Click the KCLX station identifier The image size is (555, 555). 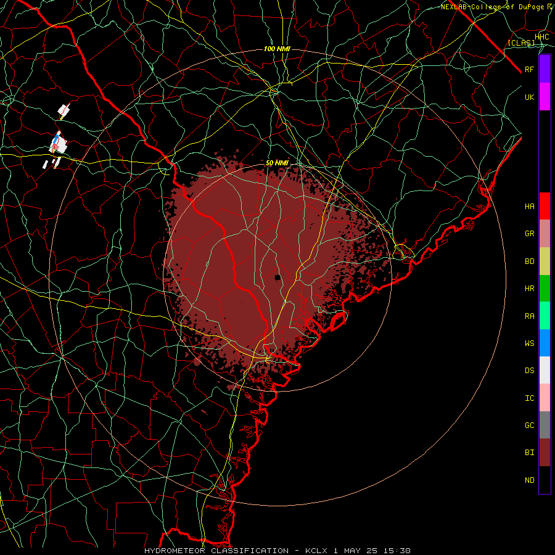pyautogui.click(x=317, y=551)
